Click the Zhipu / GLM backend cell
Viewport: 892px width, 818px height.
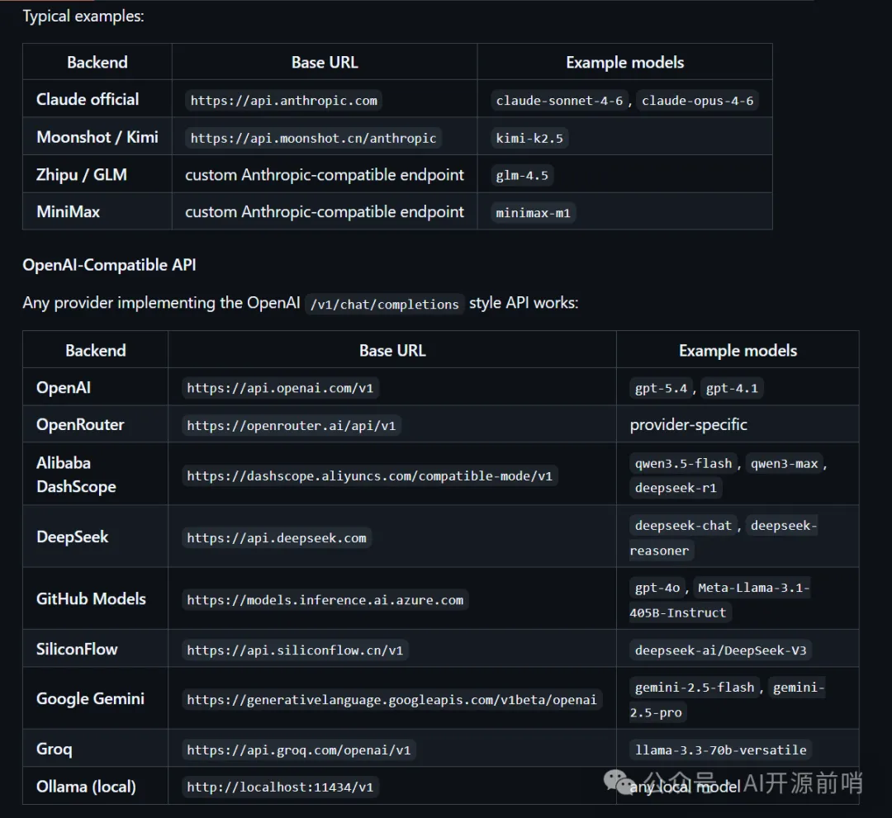[97, 174]
